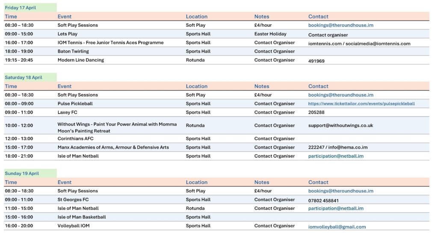Screen dimensions: 438x236
Task: Click the Easter Holiday note for Lets Play
Action: pyautogui.click(x=270, y=34)
